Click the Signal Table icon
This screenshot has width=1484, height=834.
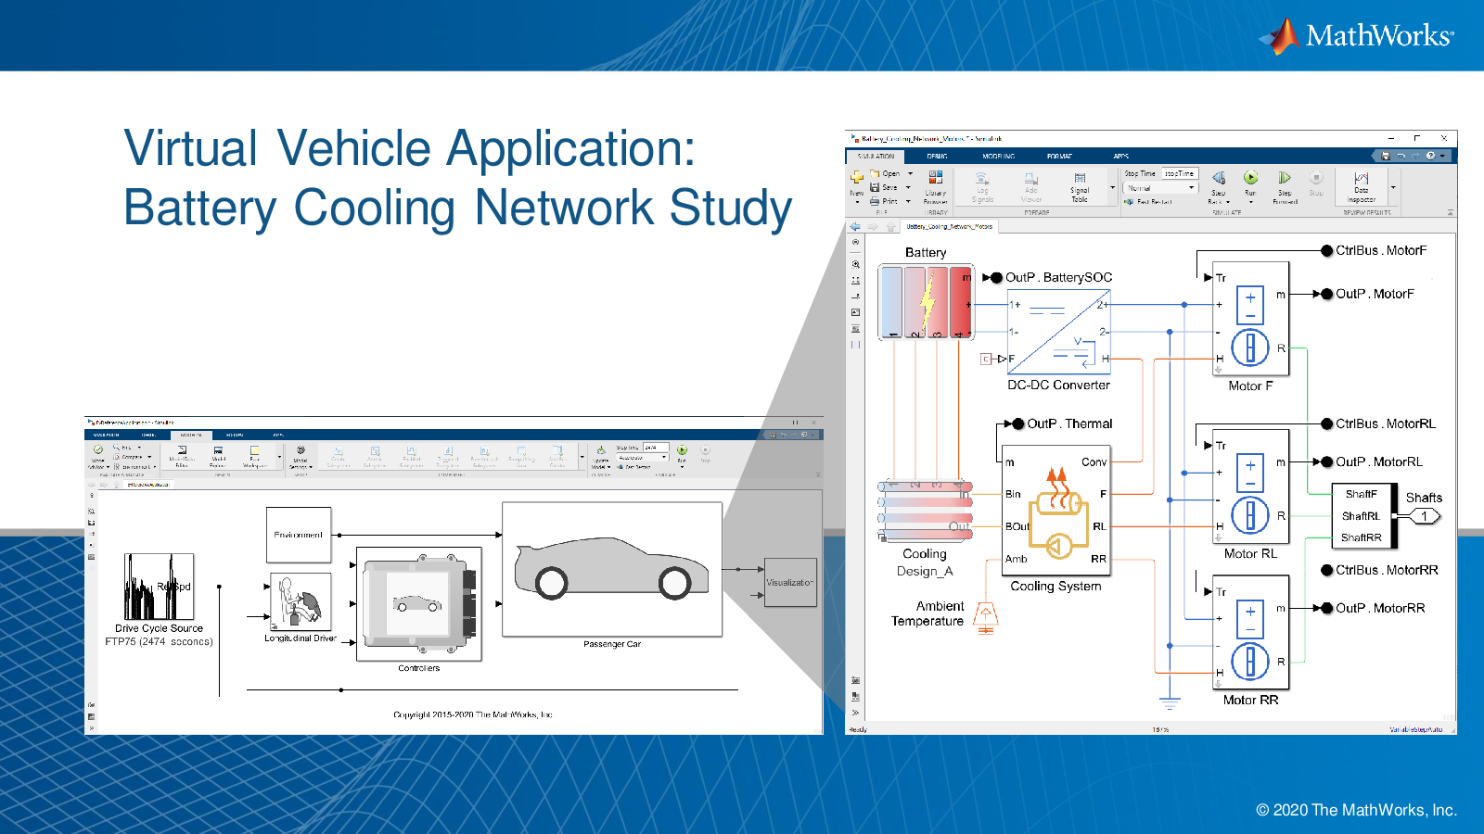click(1080, 186)
